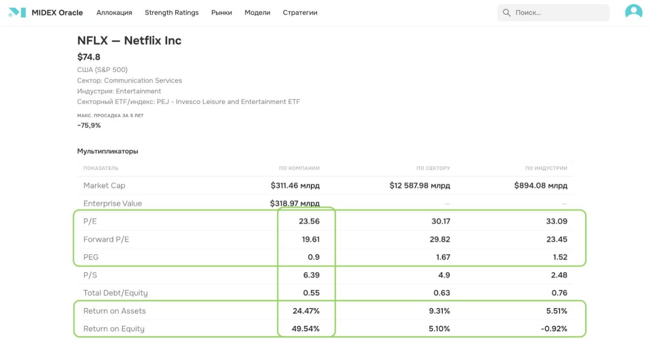
Task: Select the Return on Equity row label
Action: (114, 328)
